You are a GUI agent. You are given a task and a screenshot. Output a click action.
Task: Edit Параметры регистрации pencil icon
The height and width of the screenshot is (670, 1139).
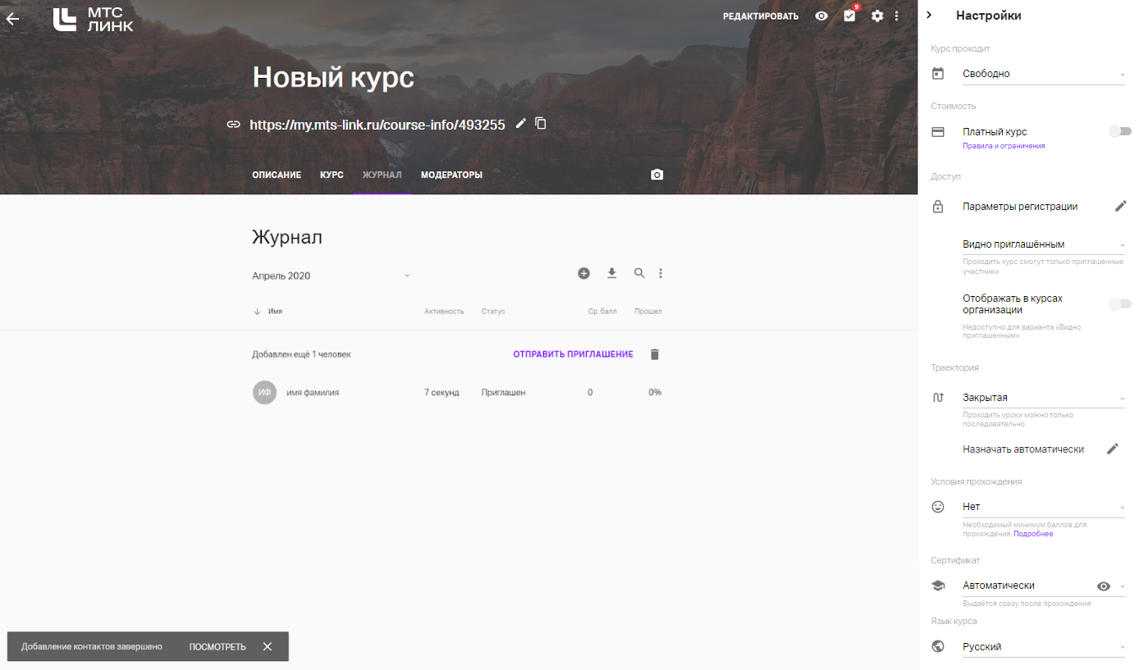[x=1121, y=206]
